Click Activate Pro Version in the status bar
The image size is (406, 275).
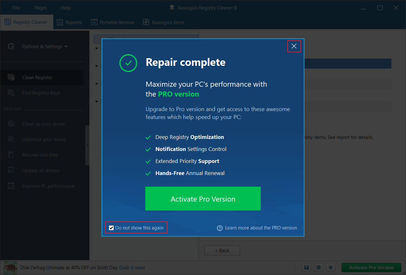[371, 268]
